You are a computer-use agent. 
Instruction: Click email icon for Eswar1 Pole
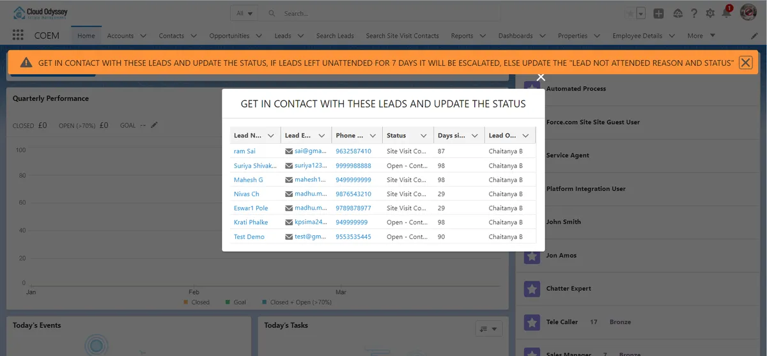pyautogui.click(x=289, y=208)
